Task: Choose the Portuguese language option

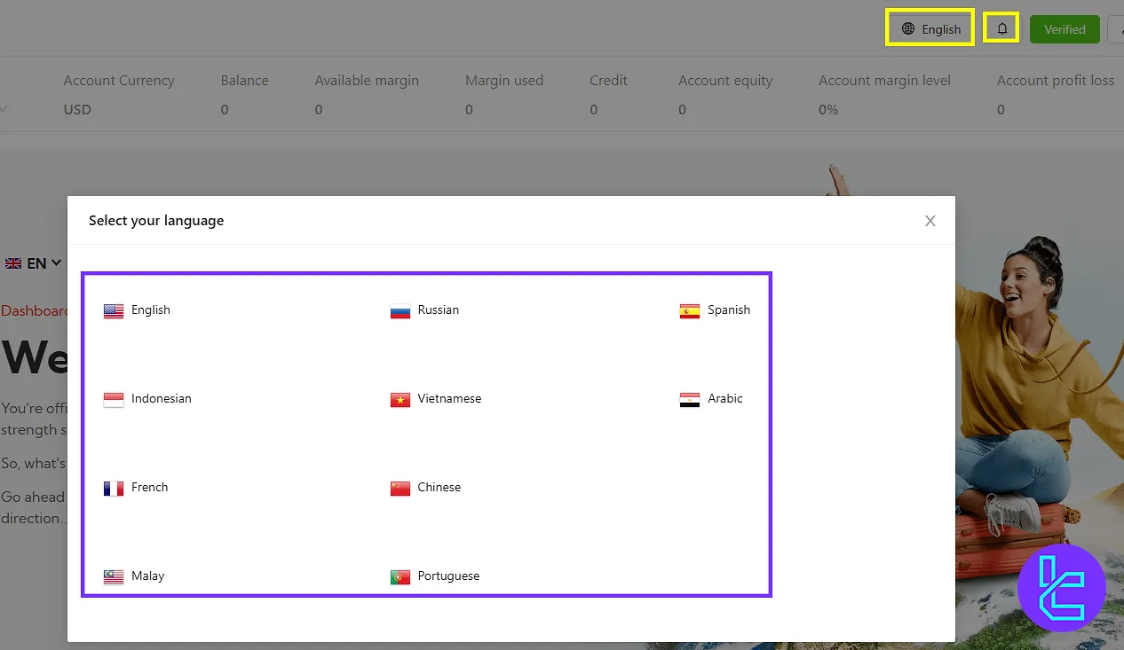Action: tap(448, 576)
